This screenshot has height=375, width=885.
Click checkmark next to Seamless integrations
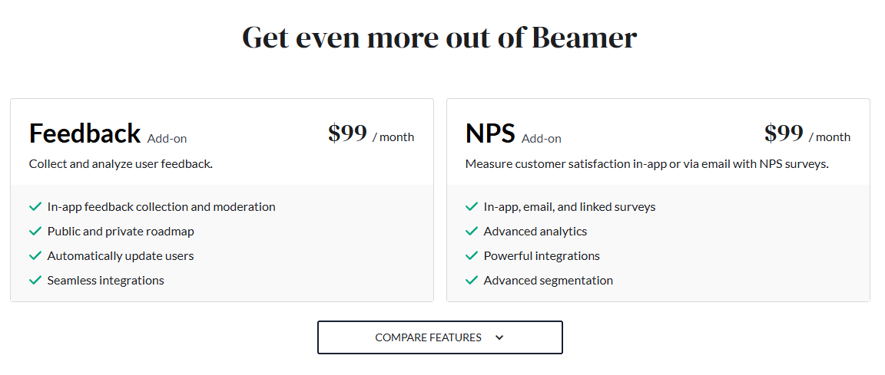pyautogui.click(x=35, y=280)
